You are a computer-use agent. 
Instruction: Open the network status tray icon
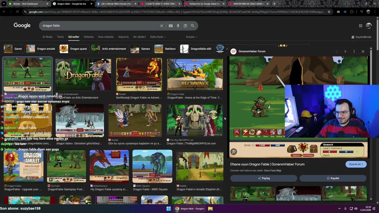351,209
